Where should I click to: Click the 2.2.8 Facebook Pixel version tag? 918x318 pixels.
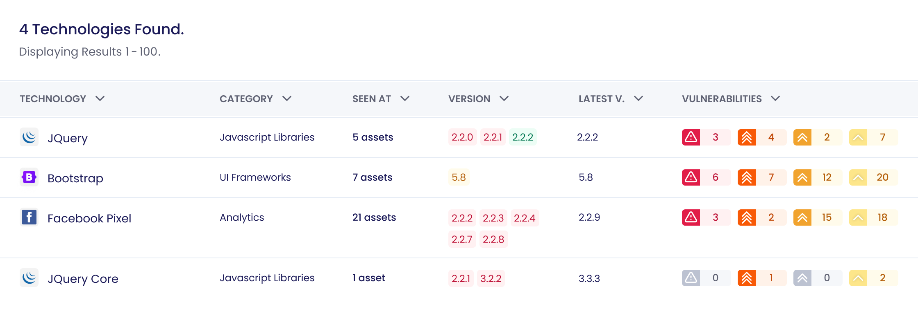tap(493, 239)
